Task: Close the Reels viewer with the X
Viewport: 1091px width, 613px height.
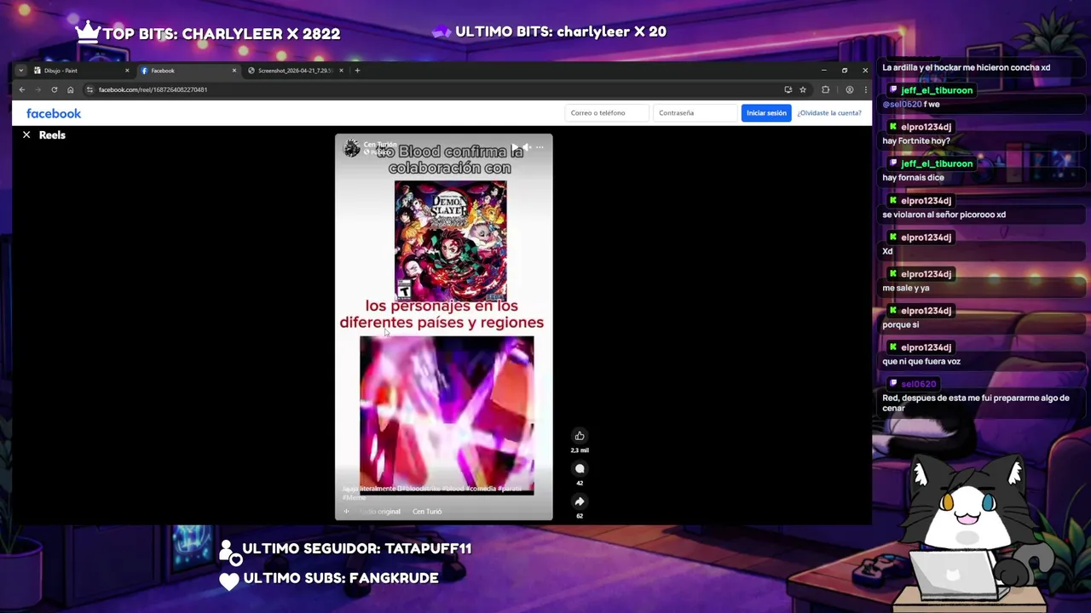Action: coord(26,135)
